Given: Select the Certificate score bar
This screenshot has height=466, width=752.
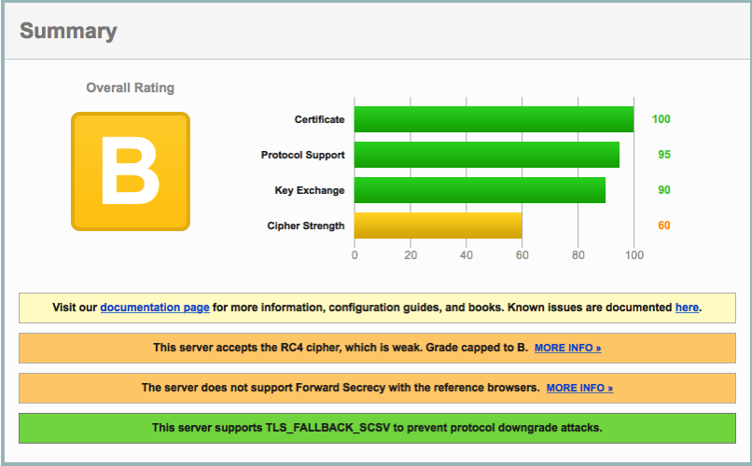Looking at the screenshot, I should click(x=494, y=119).
